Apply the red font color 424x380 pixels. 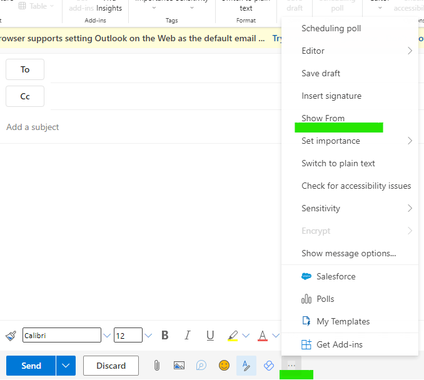point(262,336)
